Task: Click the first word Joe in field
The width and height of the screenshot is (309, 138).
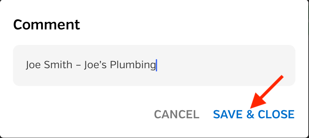Action: tap(33, 65)
